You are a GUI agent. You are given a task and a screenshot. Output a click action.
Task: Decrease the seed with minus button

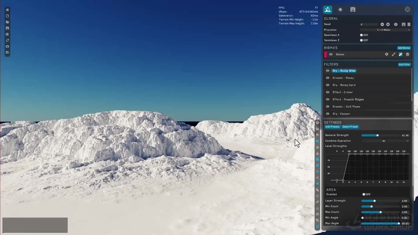[382, 25]
